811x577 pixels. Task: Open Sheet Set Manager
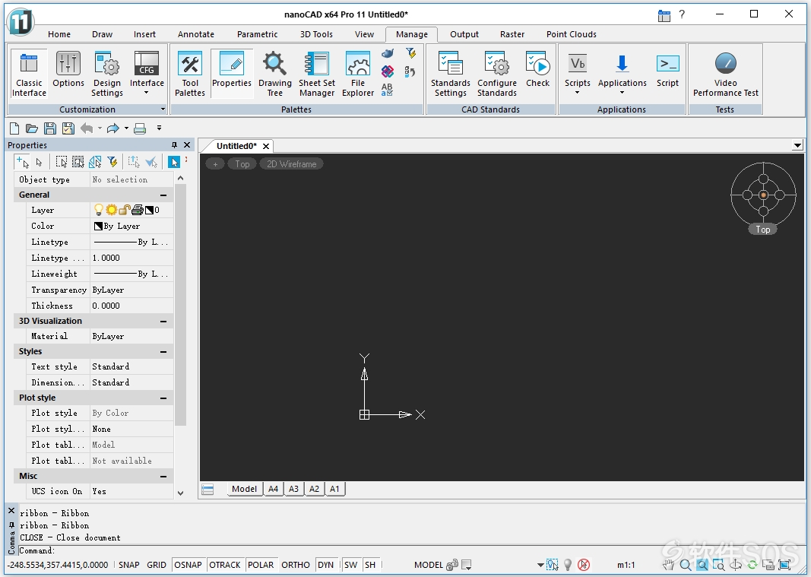tap(316, 74)
